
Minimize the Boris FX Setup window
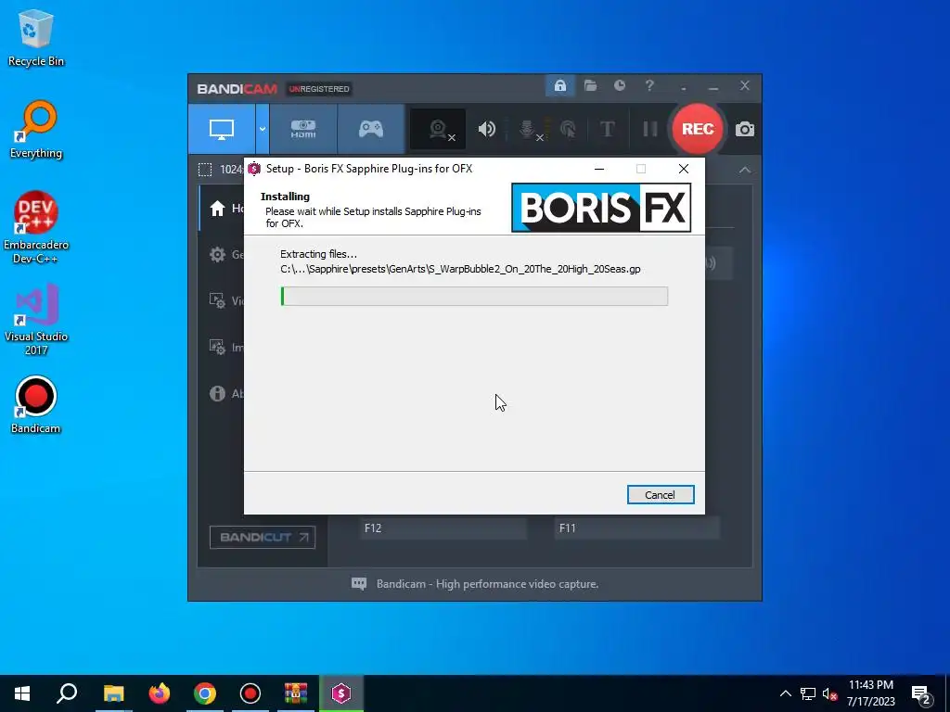[599, 169]
